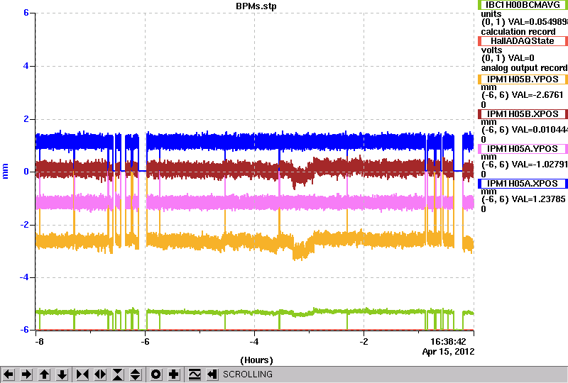This screenshot has height=383, width=568.
Task: Compress the time axis with inward triangles icon
Action: point(82,374)
